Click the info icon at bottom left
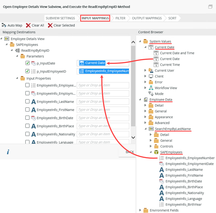This screenshot has width=216, height=213. point(8,152)
